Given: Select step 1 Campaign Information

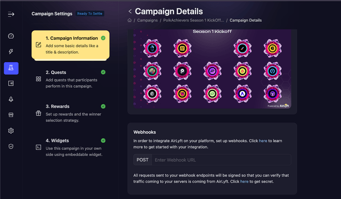Looking at the screenshot, I should (x=70, y=45).
